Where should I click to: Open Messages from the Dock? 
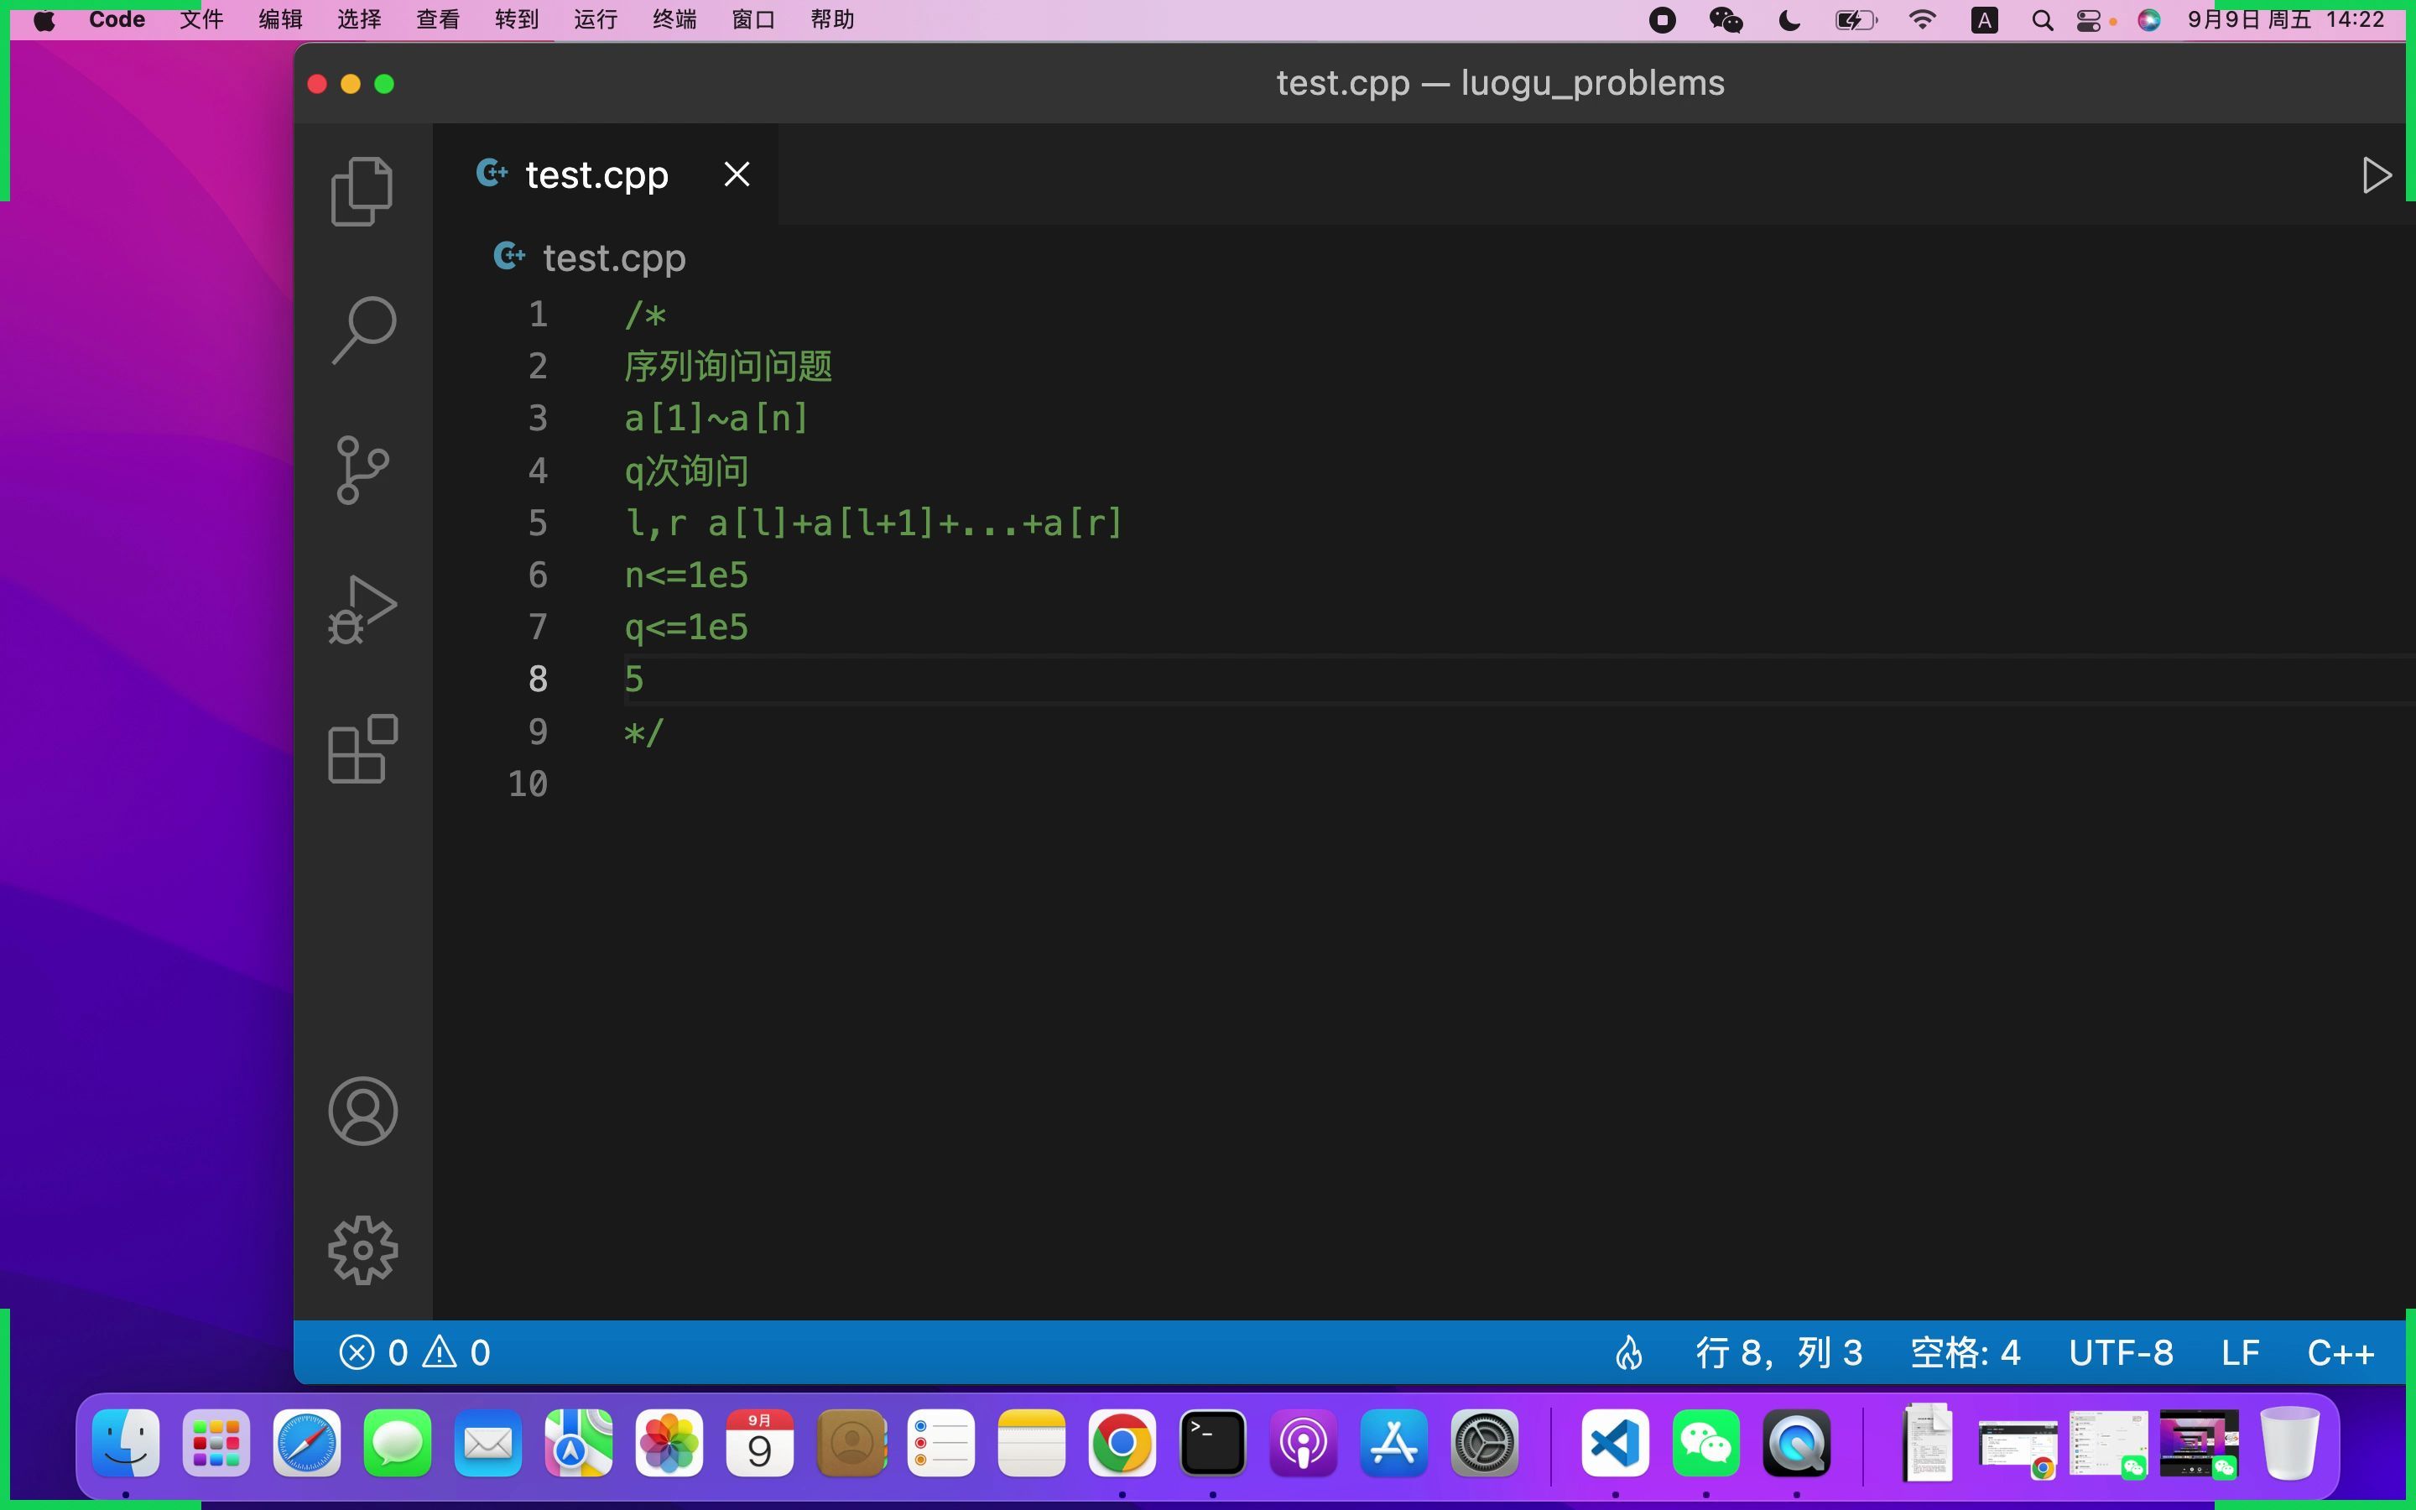398,1443
